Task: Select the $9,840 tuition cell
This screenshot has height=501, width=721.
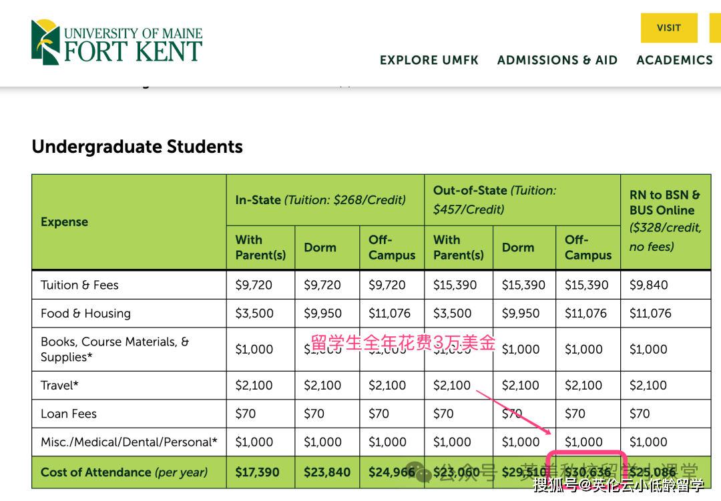Action: coord(648,285)
